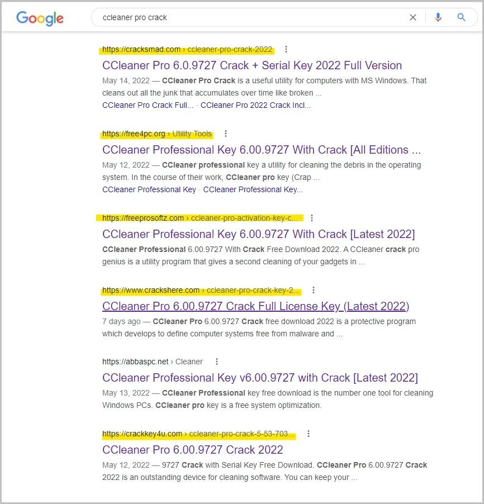The width and height of the screenshot is (484, 504).
Task: Click the Google logo
Action: 39,18
